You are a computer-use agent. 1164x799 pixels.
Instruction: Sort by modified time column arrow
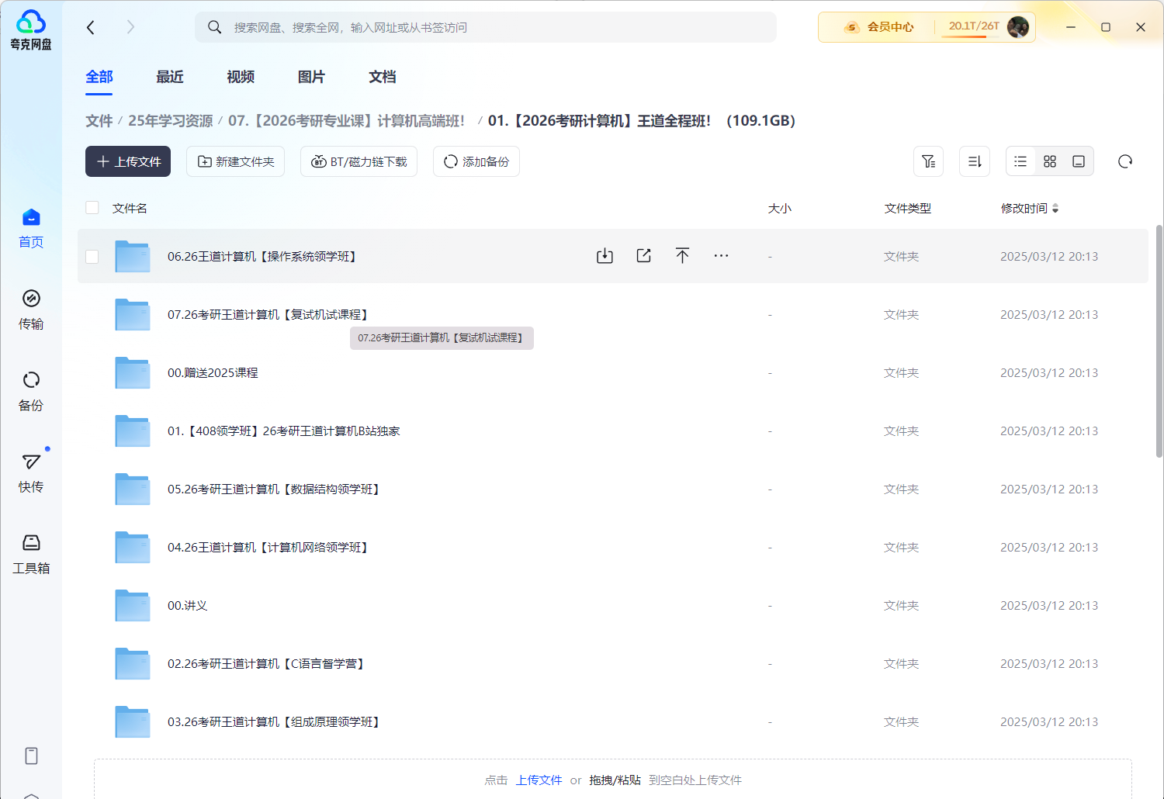(x=1055, y=208)
